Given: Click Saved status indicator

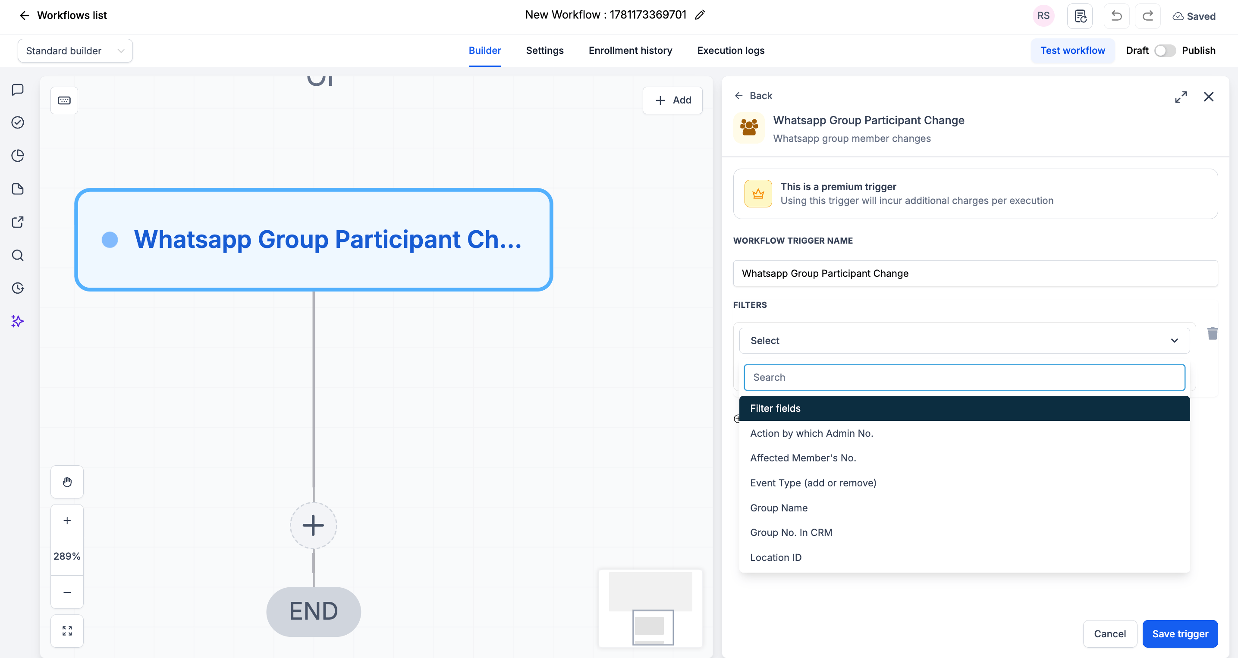Looking at the screenshot, I should click(1194, 16).
